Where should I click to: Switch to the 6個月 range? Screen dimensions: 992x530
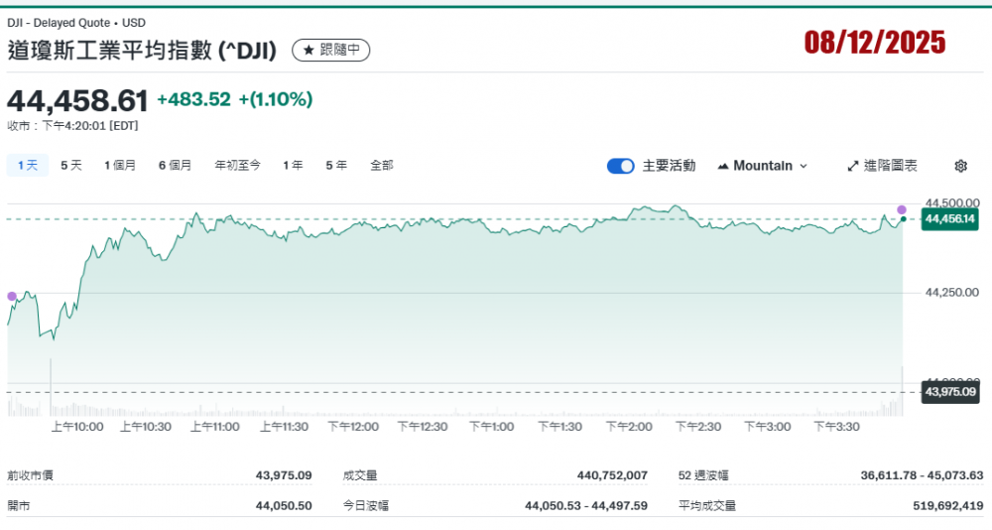175,166
